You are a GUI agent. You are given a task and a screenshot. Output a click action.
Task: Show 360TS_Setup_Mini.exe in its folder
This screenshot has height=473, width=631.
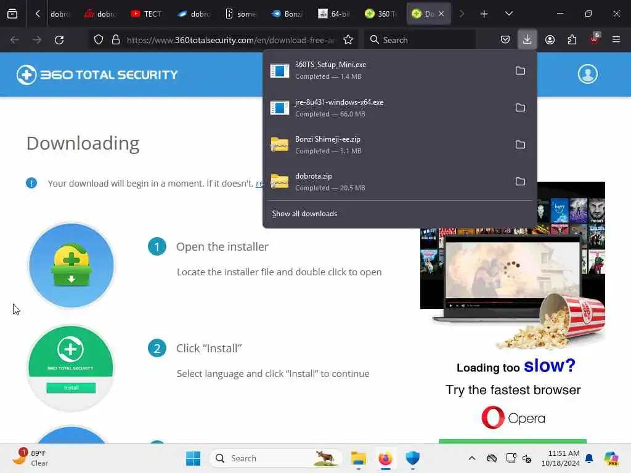520,71
